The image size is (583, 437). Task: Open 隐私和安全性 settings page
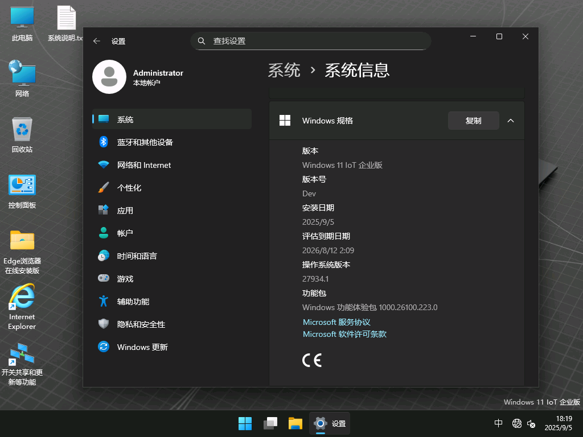[x=172, y=324]
